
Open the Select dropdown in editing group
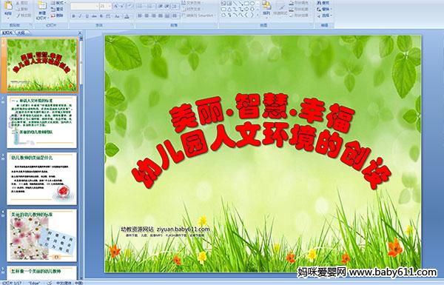[325, 16]
